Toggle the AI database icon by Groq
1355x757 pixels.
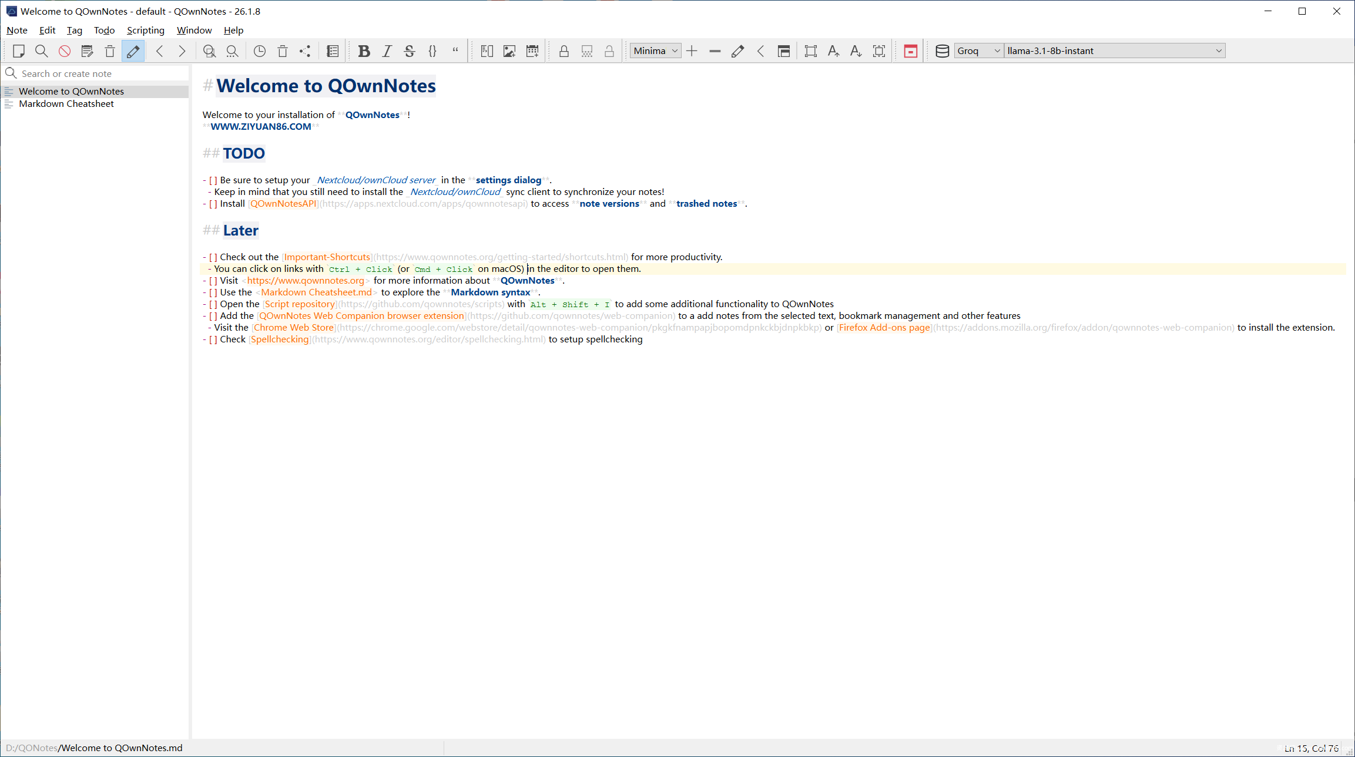pos(942,51)
